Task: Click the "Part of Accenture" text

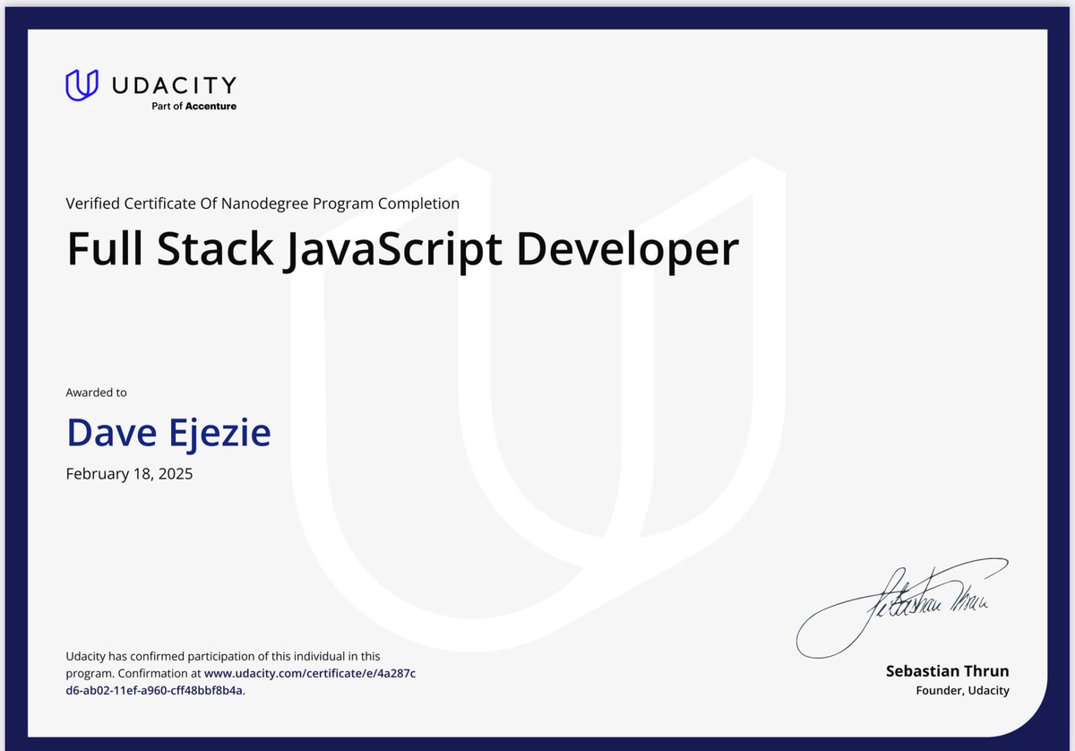Action: [193, 106]
